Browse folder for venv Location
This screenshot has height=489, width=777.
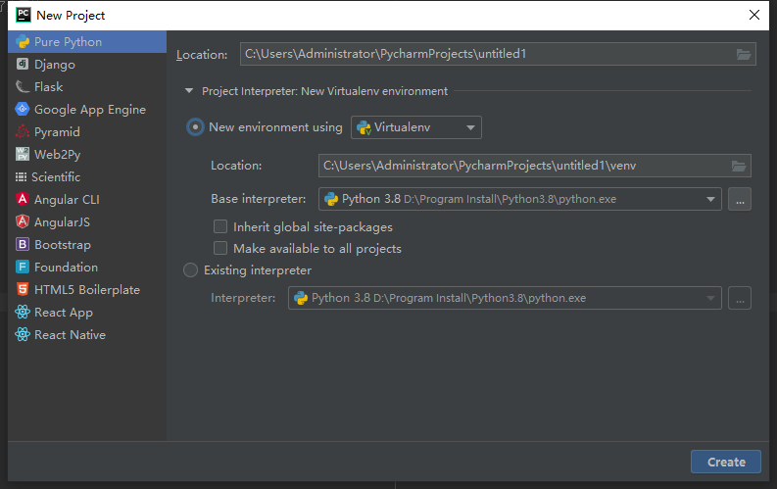pos(739,166)
